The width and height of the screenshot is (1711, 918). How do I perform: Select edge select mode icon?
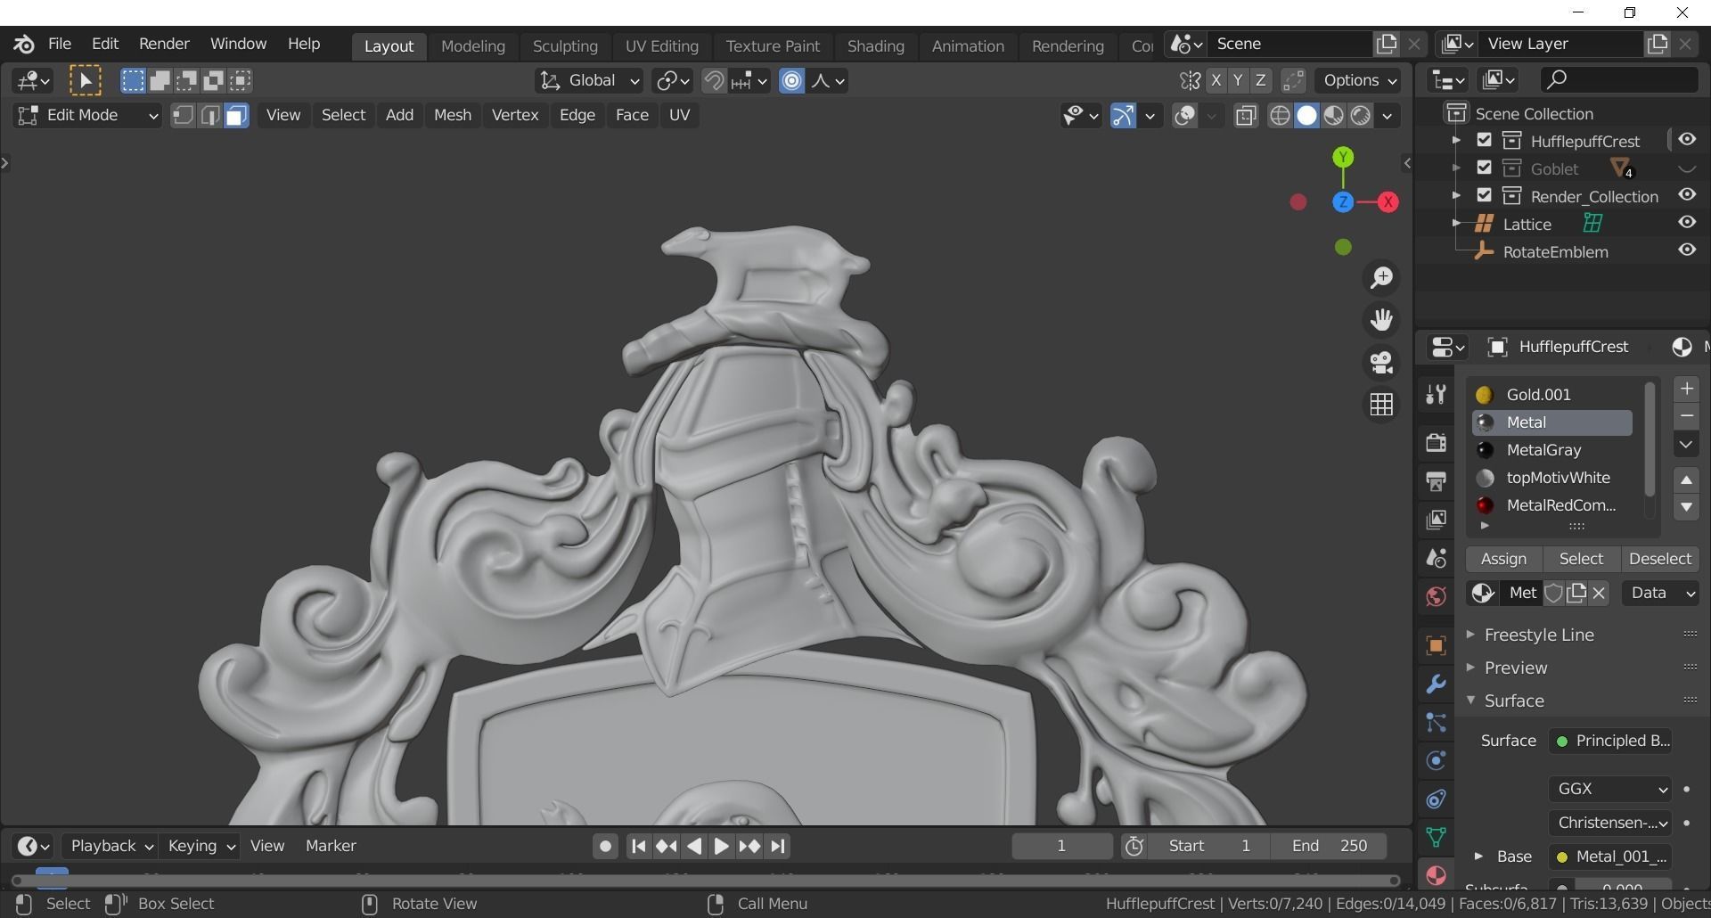point(209,116)
